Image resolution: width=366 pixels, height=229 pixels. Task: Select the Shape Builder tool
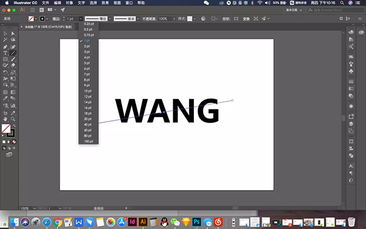(x=5, y=85)
